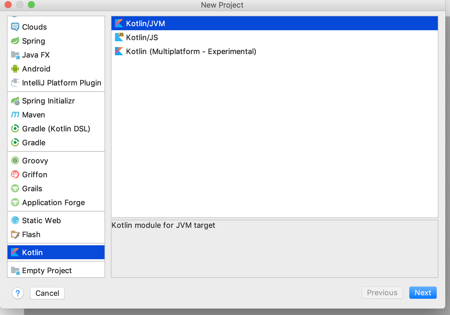This screenshot has width=450, height=315.
Task: Select Static Web label
Action: [42, 221]
